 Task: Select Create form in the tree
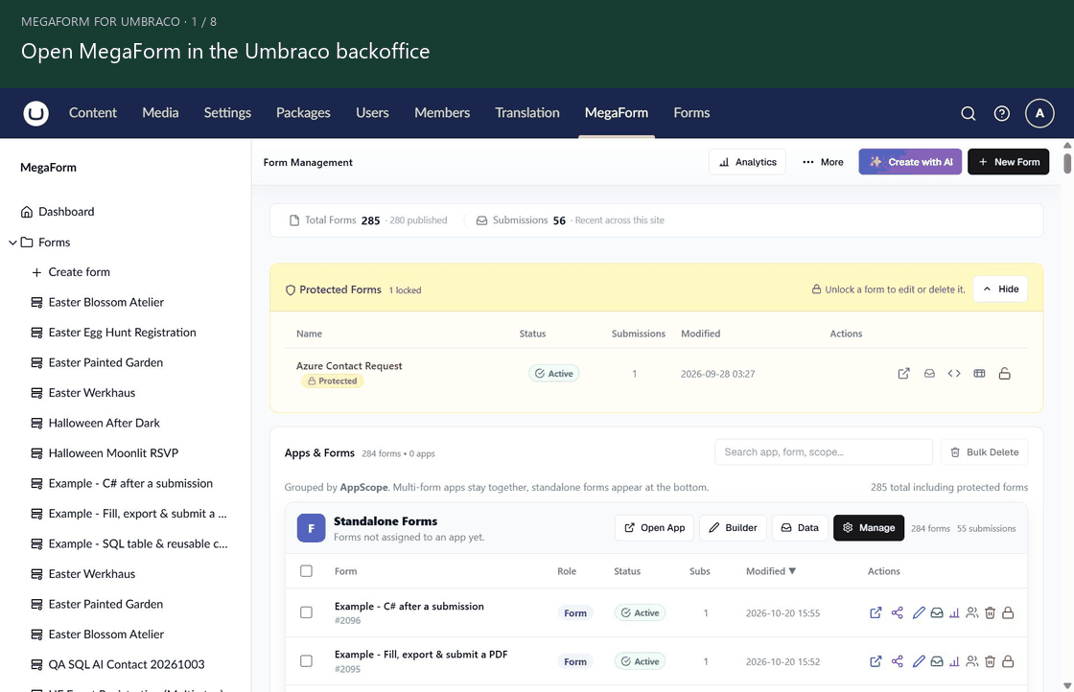point(71,272)
